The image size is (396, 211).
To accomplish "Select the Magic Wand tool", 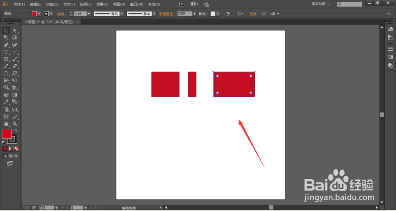I will point(6,38).
